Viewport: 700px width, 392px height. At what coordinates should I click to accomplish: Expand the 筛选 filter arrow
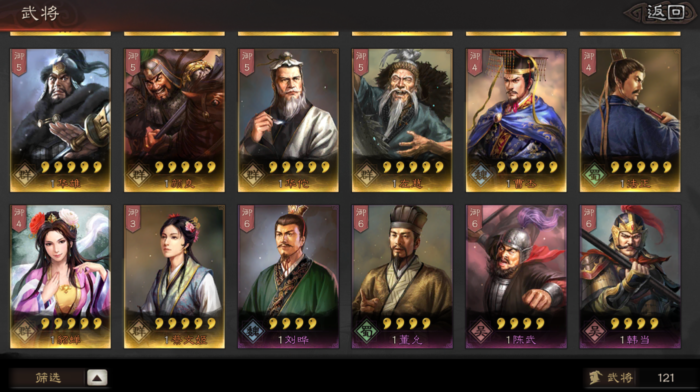tap(97, 378)
